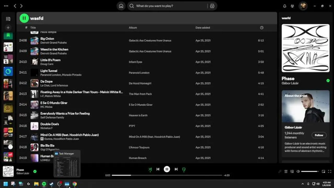This screenshot has width=334, height=188.
Task: Open File Explorer from the taskbar
Action: pyautogui.click(x=36, y=184)
